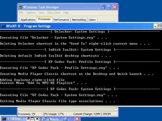Click the cmd icon of WinXP-IE Program Settings window
This screenshot has height=121, width=162.
pyautogui.click(x=3, y=26)
